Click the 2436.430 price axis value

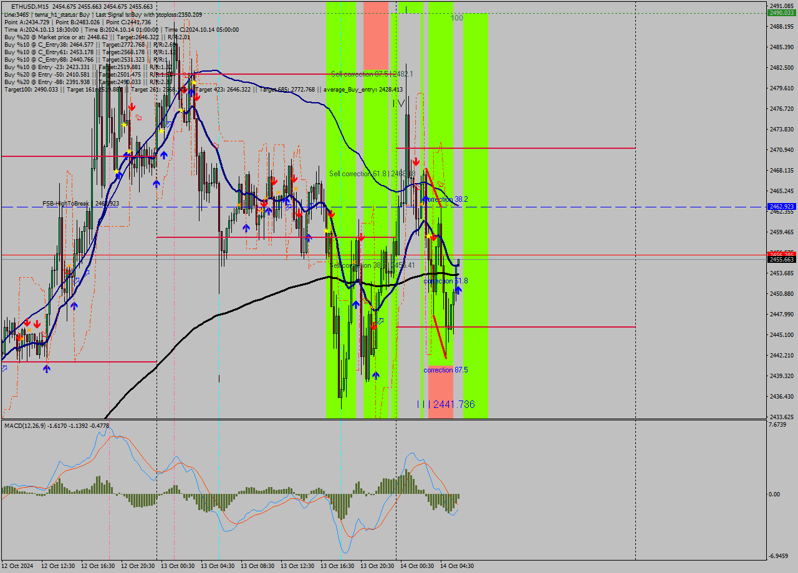click(783, 397)
